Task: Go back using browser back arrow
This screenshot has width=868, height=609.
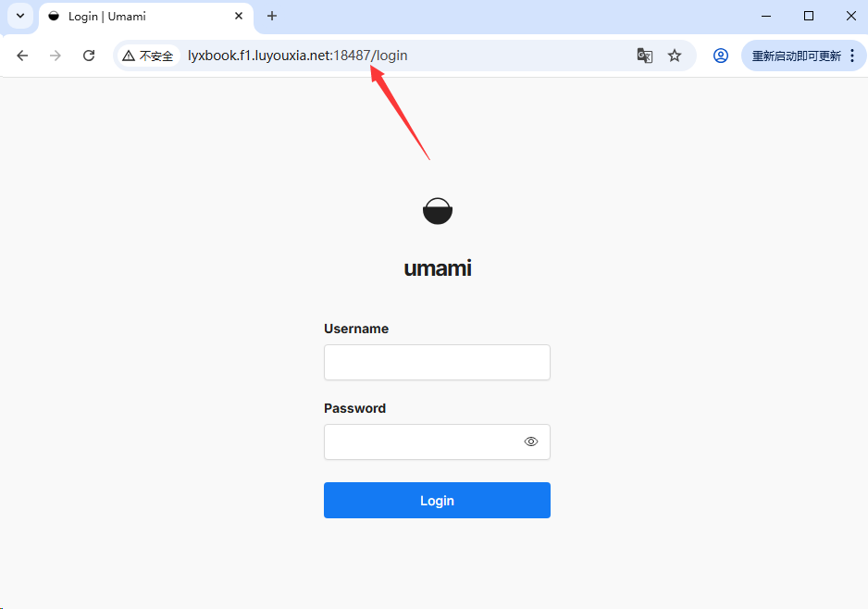Action: click(x=22, y=56)
